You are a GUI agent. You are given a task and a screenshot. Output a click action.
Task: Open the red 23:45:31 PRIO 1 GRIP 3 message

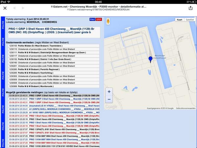pos(54,102)
